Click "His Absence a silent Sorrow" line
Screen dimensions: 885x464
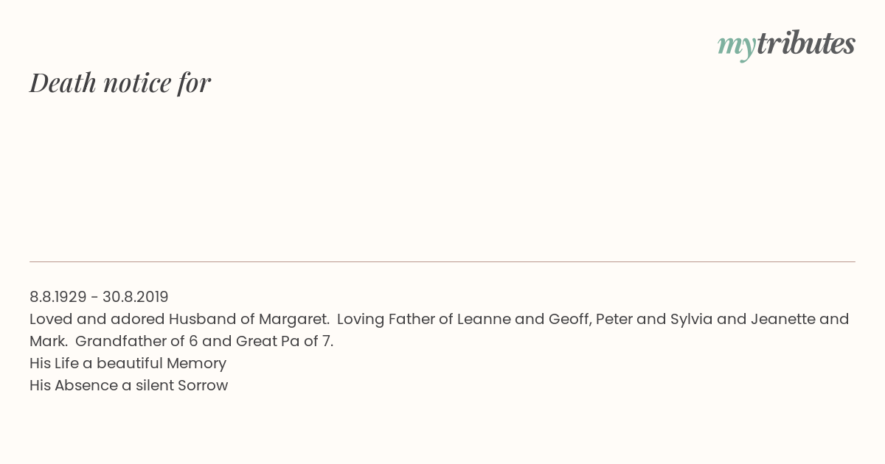tap(129, 385)
